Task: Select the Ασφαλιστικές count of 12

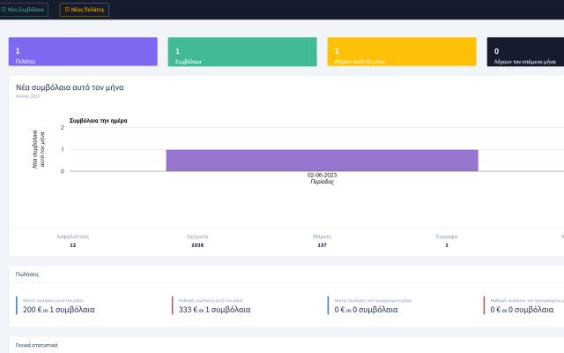Action: [x=72, y=244]
